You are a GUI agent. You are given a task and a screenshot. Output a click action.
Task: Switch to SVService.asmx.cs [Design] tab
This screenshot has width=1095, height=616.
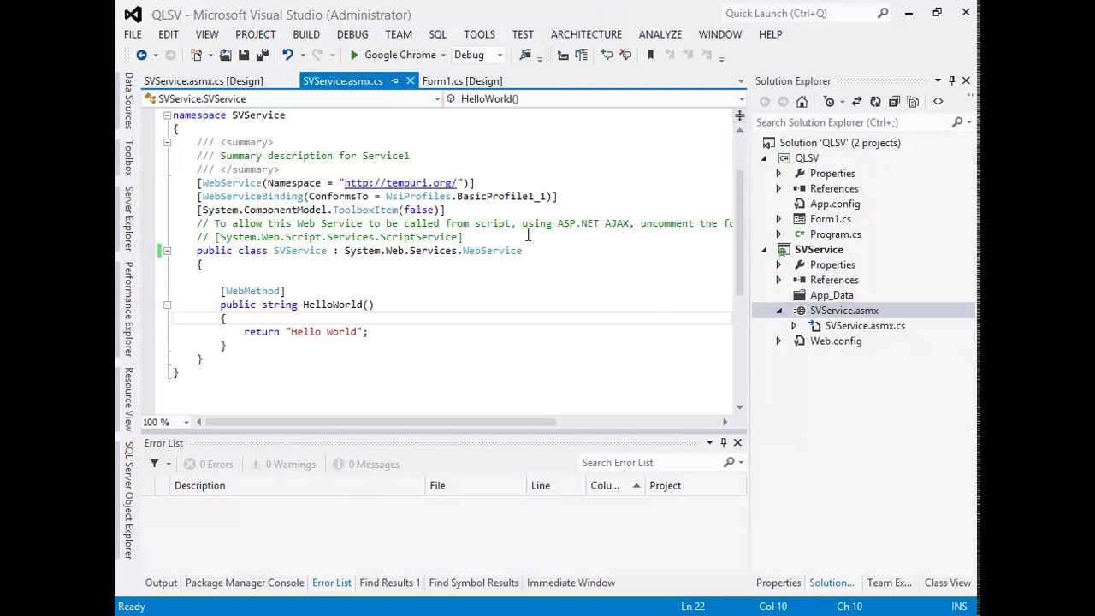point(204,80)
